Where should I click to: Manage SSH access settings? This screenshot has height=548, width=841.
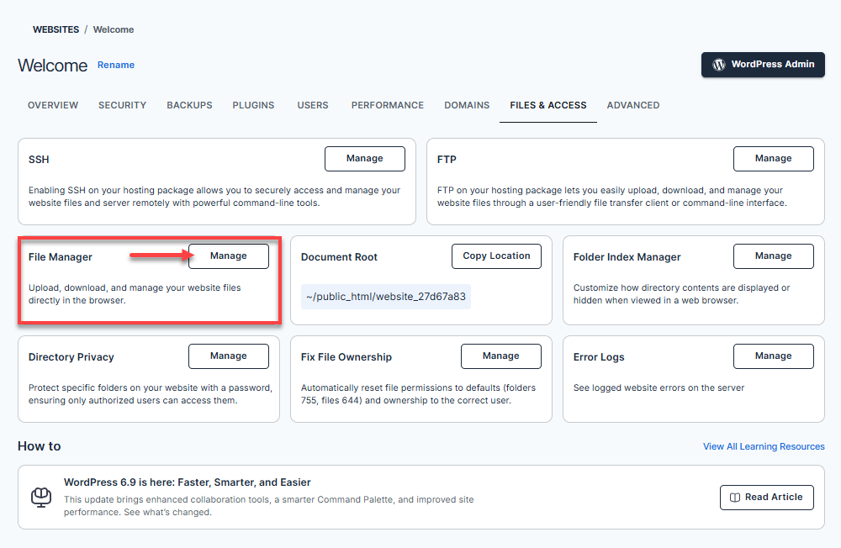click(x=364, y=159)
